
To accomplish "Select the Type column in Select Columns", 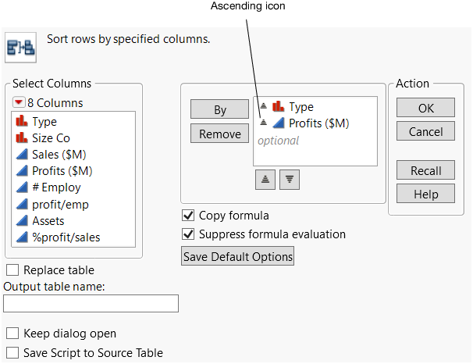I will coord(44,122).
